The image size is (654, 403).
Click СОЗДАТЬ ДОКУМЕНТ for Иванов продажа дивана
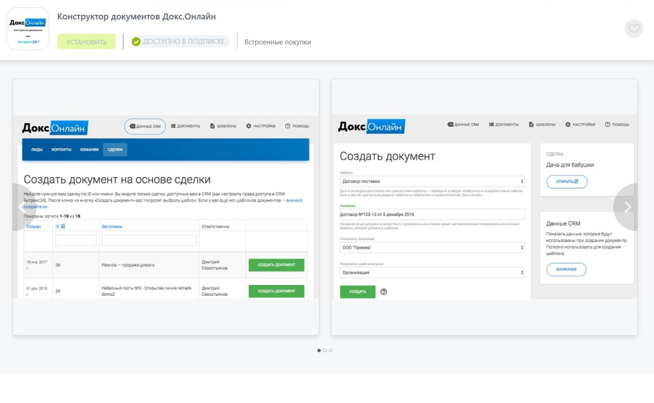click(276, 265)
